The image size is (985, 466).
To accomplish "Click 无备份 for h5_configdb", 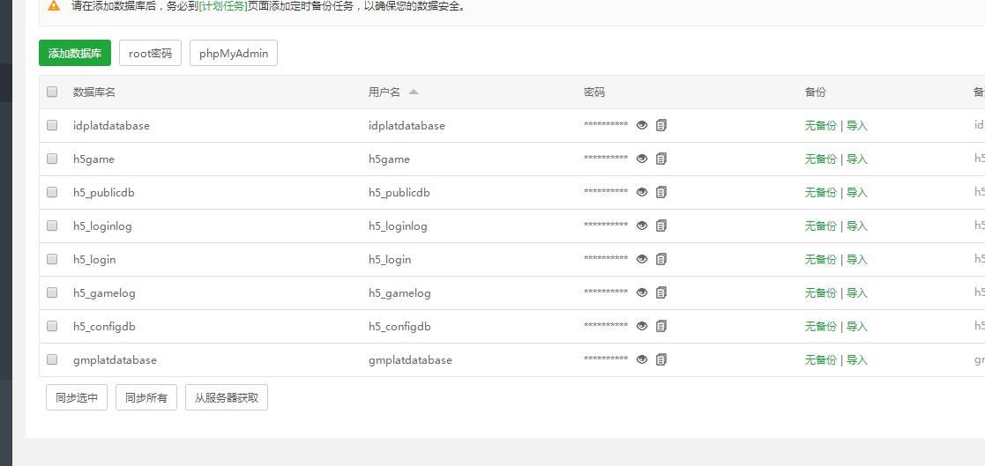I will click(820, 326).
